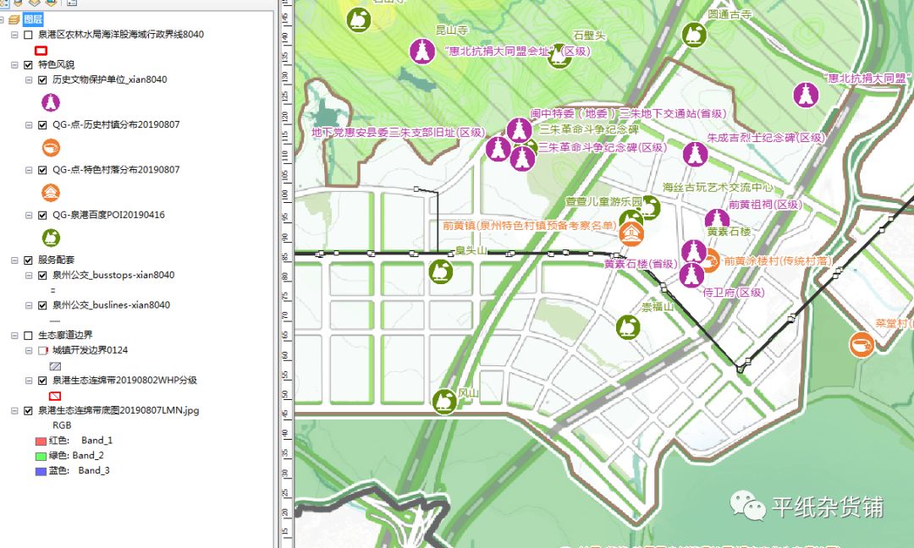Viewport: 914px width, 548px height.
Task: Click blue Band_3 color swatch
Action: [x=41, y=471]
